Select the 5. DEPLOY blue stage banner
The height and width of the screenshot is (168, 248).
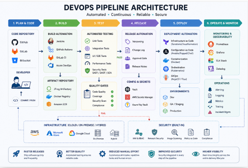[x=181, y=23]
